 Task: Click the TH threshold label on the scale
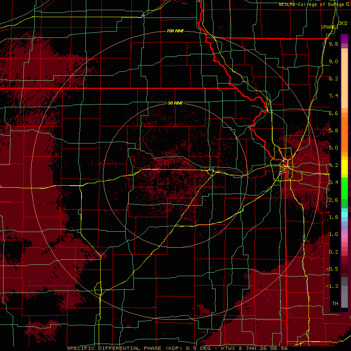tap(335, 304)
